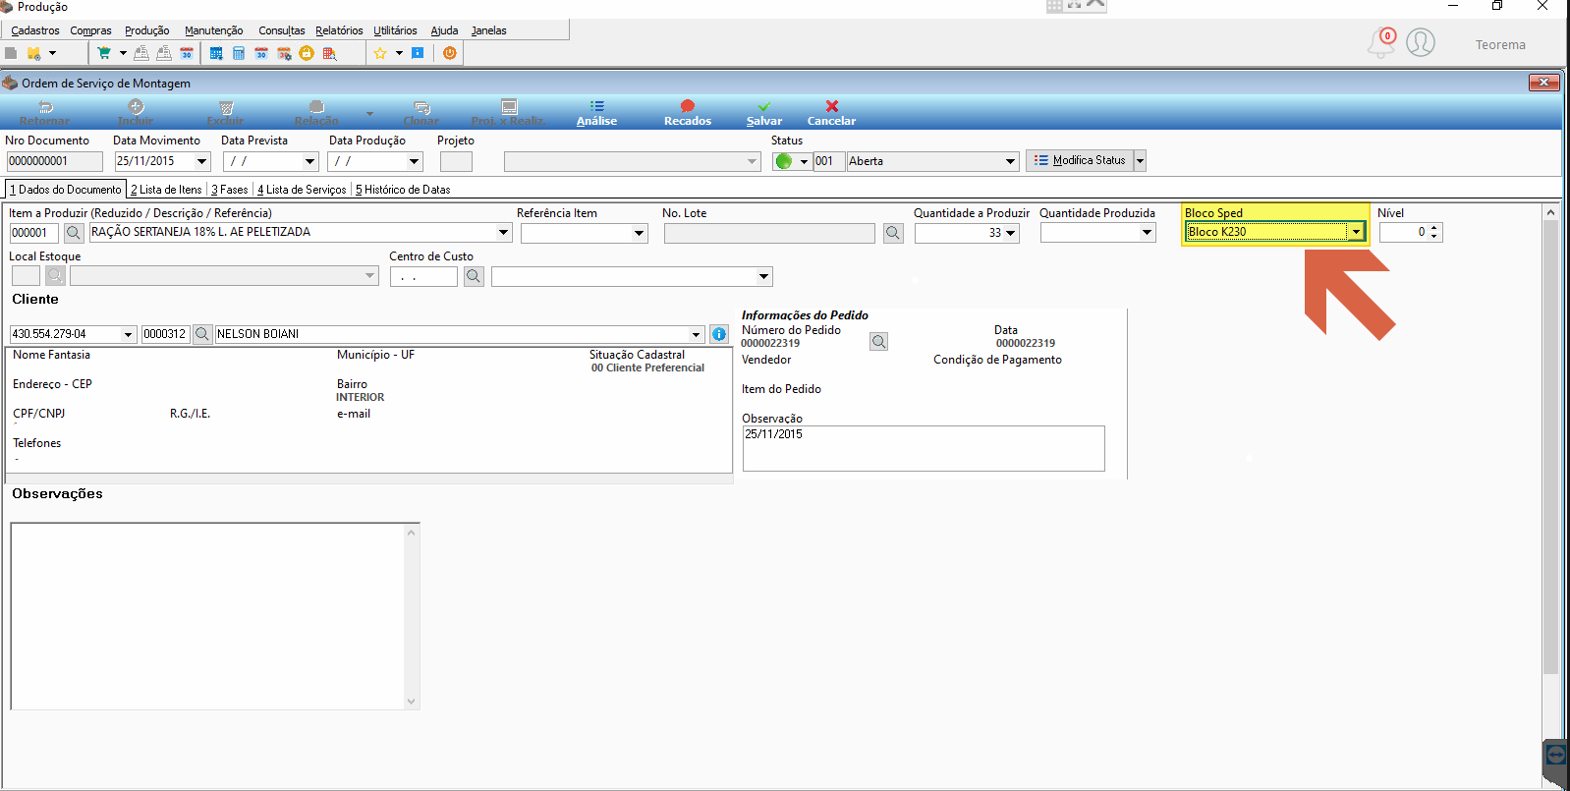The image size is (1570, 791).
Task: Click Cancelar in the form toolbar
Action: coord(831,113)
